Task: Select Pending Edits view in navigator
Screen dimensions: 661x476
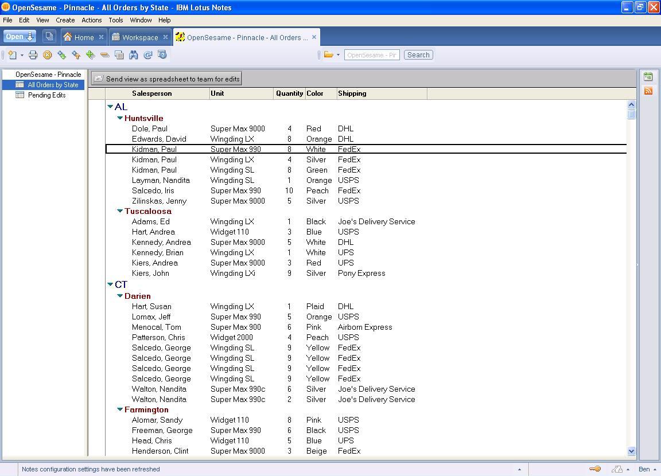Action: pyautogui.click(x=46, y=95)
